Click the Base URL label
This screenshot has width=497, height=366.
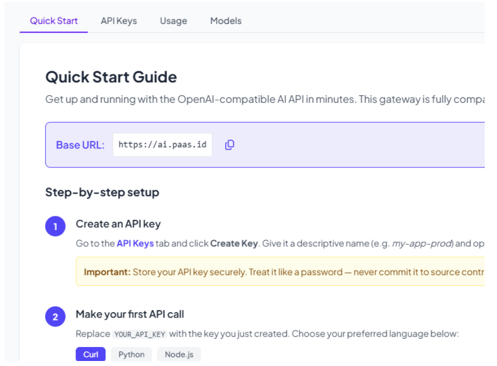click(80, 145)
